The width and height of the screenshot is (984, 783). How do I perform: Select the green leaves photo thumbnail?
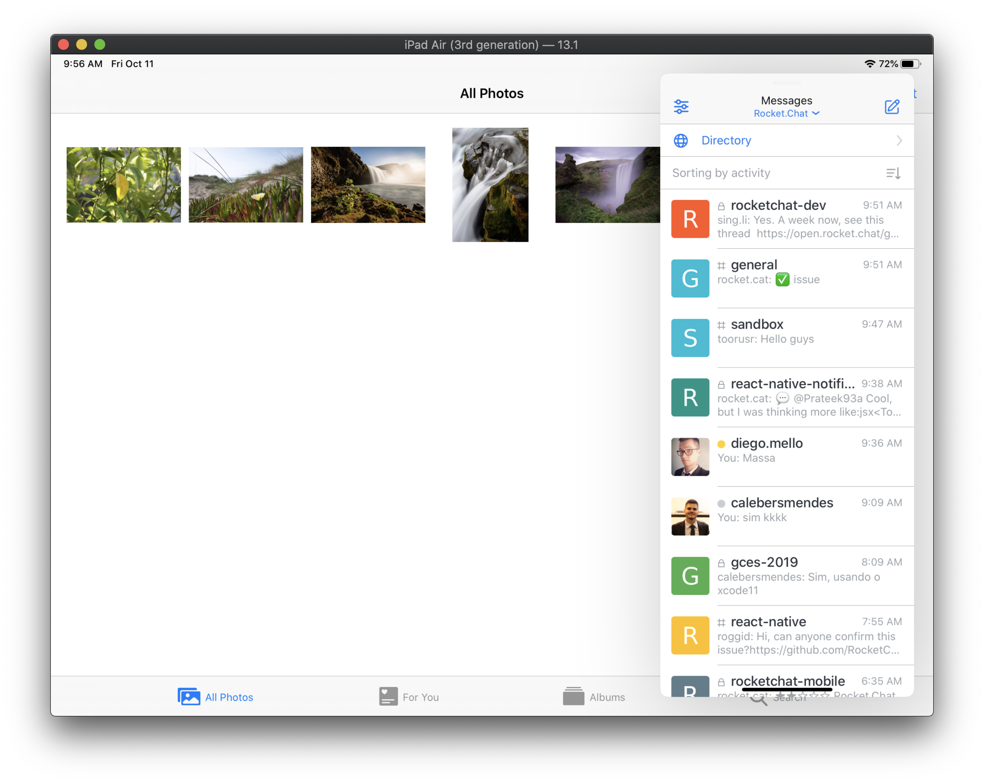pyautogui.click(x=123, y=185)
